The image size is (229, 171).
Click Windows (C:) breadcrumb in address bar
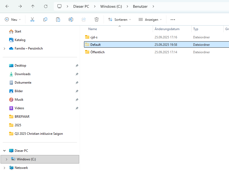pyautogui.click(x=111, y=7)
